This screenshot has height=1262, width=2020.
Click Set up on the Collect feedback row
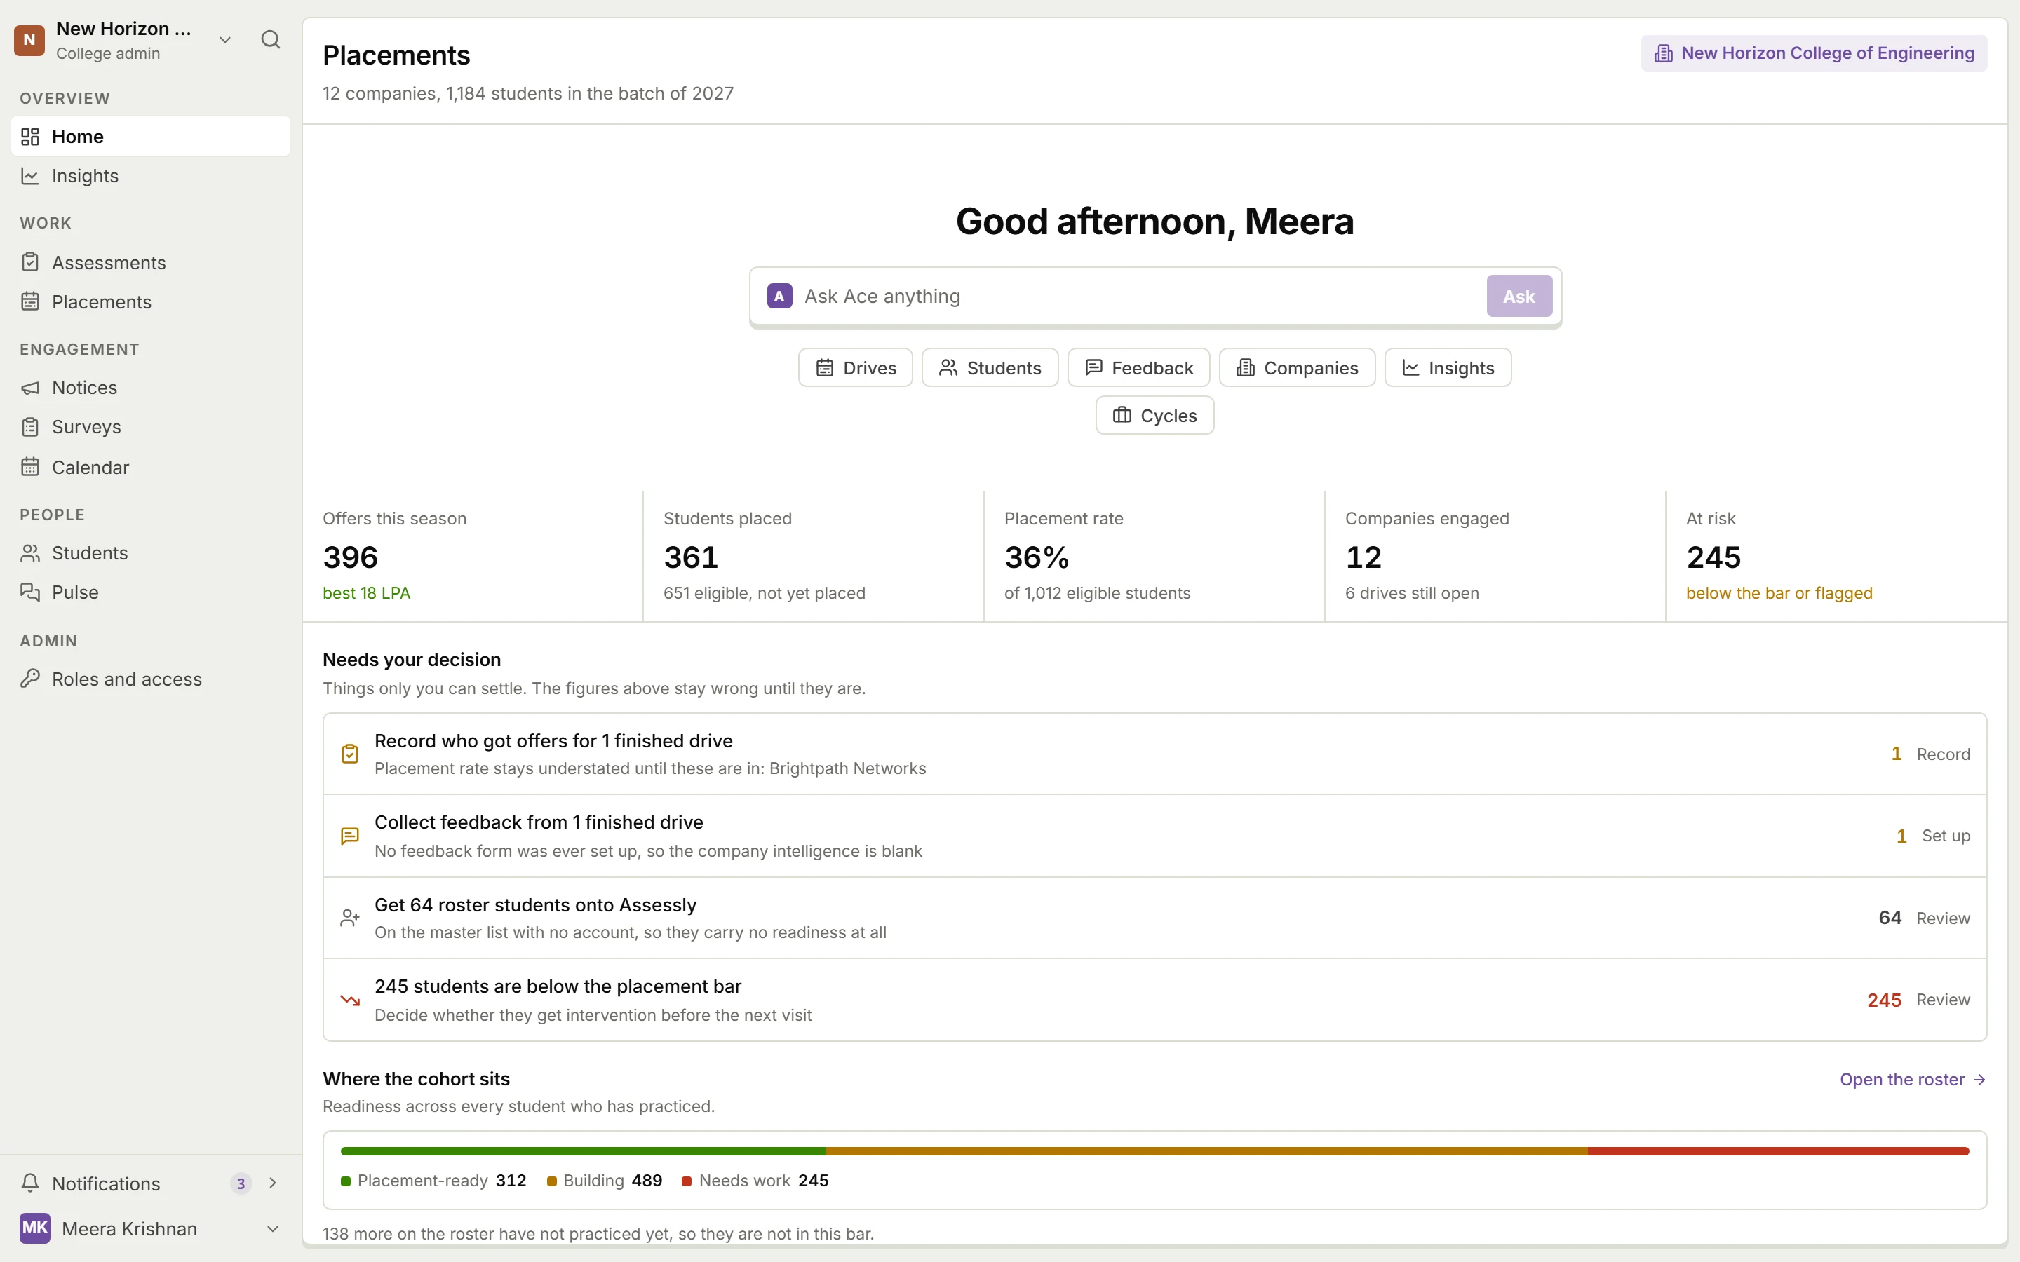click(1945, 836)
